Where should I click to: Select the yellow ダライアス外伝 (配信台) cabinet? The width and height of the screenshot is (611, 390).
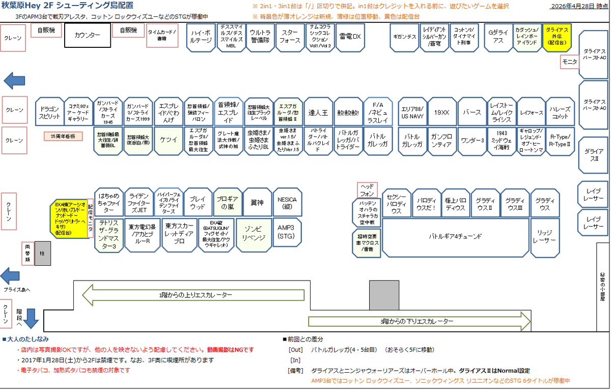pyautogui.click(x=558, y=37)
